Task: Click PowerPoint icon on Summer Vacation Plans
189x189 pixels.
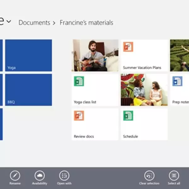Action: (x=128, y=47)
